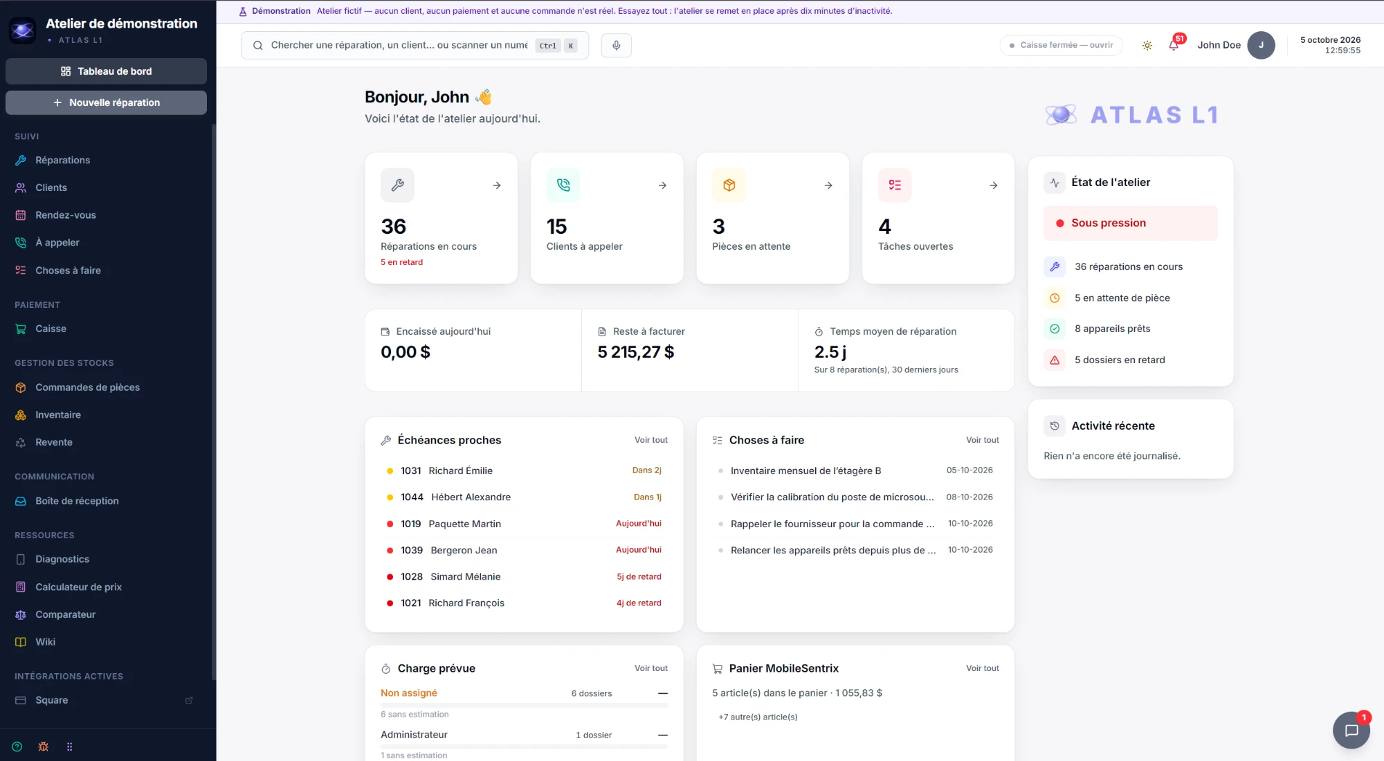1384x761 pixels.
Task: Open the chat bubble widget
Action: click(x=1351, y=730)
